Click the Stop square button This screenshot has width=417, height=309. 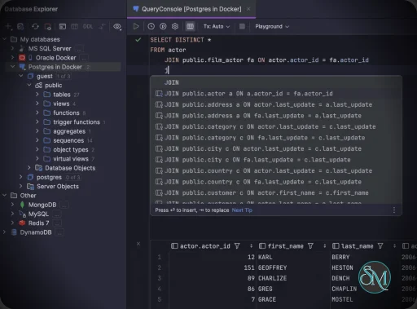pyautogui.click(x=242, y=26)
